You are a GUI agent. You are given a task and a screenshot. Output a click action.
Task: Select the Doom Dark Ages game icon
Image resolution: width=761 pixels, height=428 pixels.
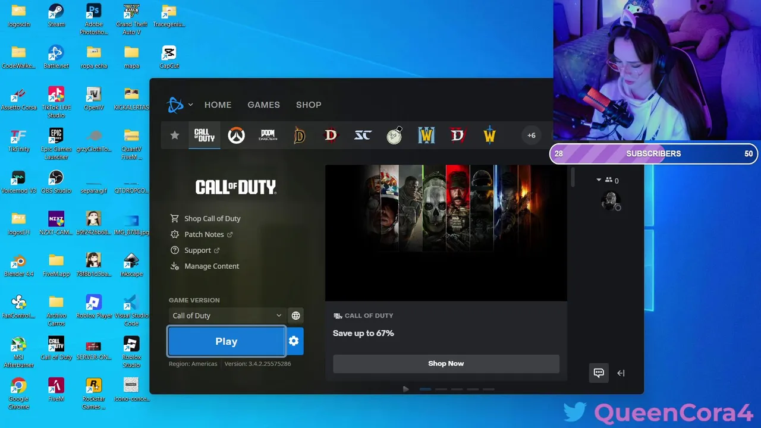click(x=268, y=136)
